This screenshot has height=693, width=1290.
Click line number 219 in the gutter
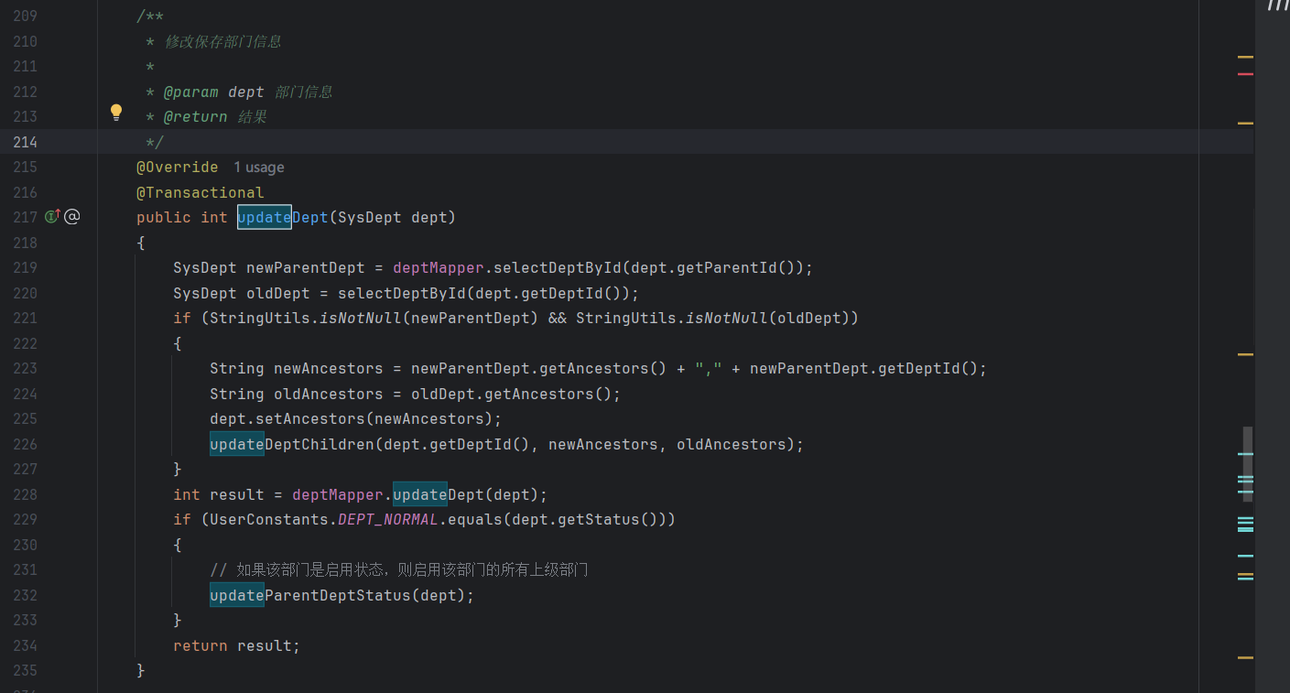pos(25,267)
